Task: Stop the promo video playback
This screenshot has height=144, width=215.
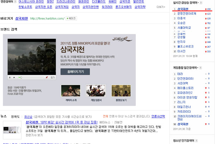Action: click(x=14, y=77)
